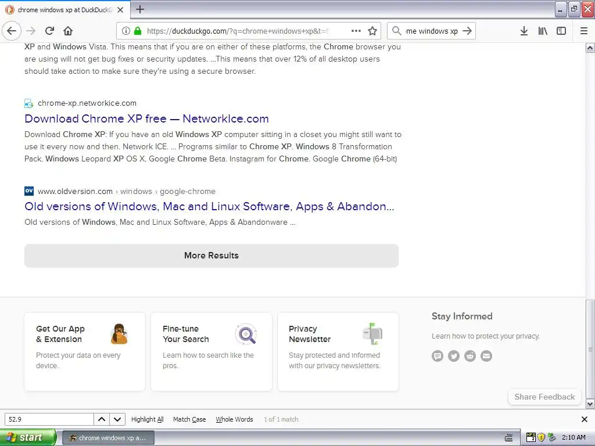The height and width of the screenshot is (446, 595).
Task: Reload the current page
Action: coord(50,31)
